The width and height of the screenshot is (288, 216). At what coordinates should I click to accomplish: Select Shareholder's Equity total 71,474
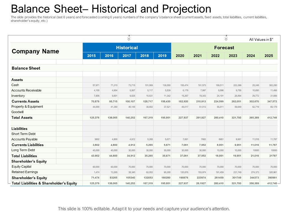(x=95, y=178)
